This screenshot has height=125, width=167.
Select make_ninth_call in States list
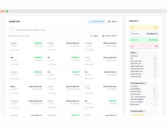[143, 61]
